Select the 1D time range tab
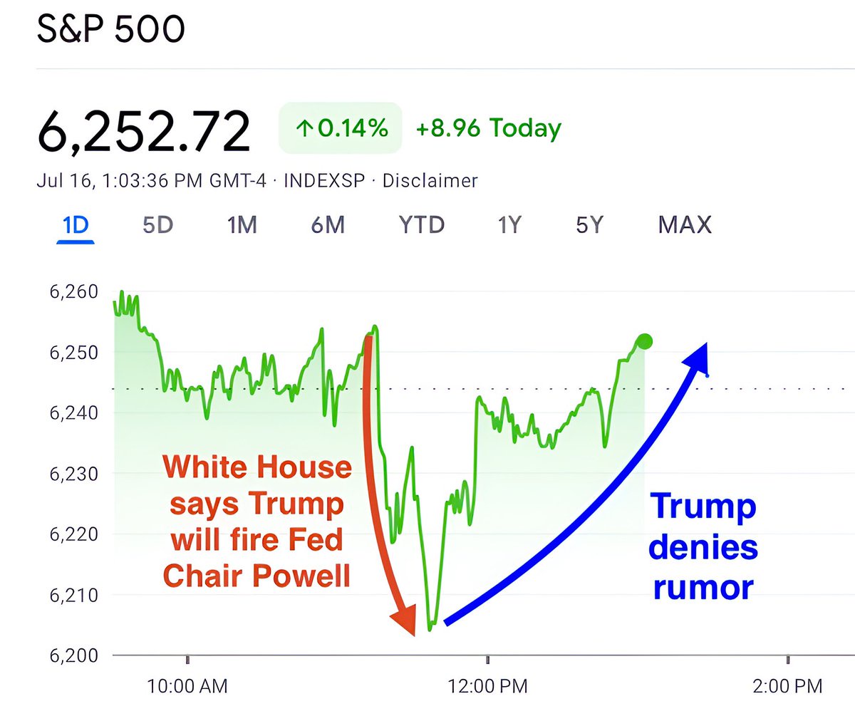Screen dimensions: 855x711 point(76,225)
